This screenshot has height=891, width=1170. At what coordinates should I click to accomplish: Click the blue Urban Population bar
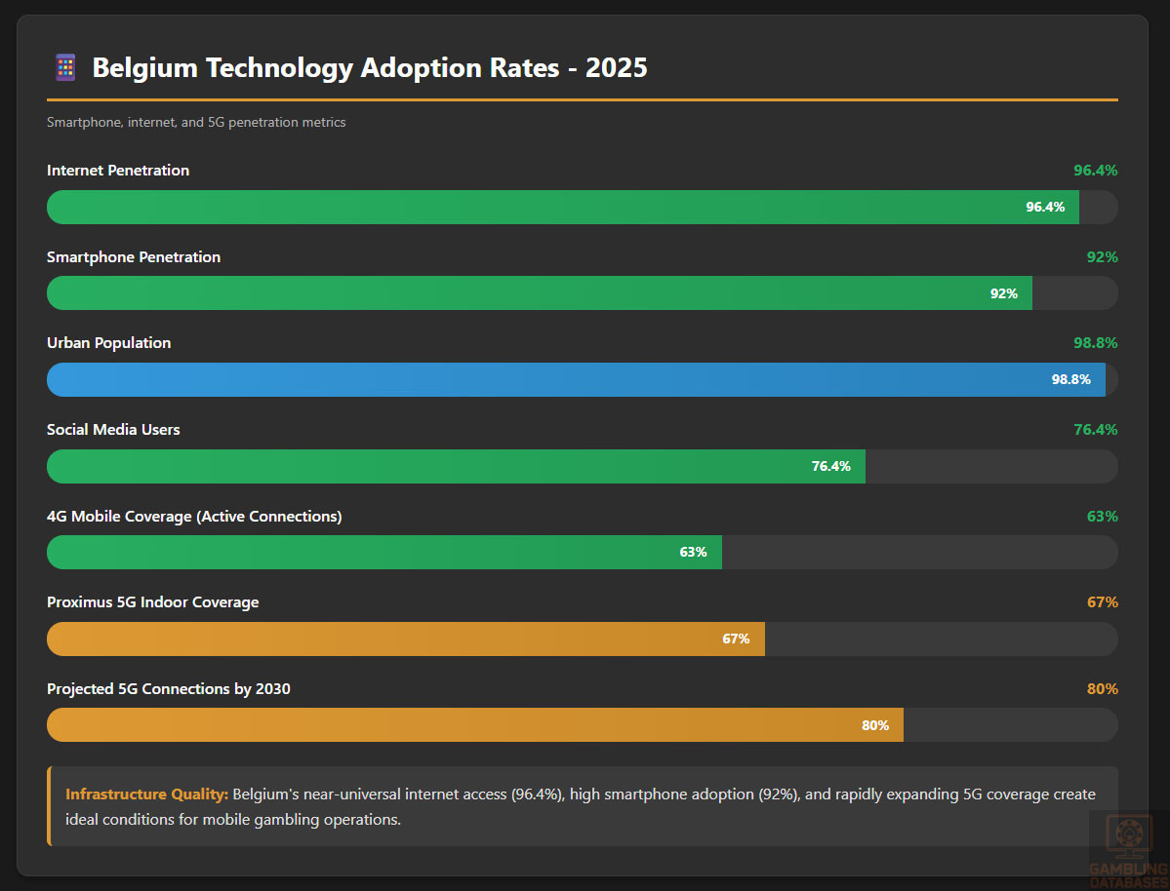click(576, 380)
